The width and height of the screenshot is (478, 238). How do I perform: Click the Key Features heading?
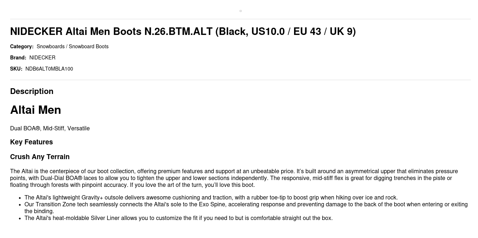32,142
